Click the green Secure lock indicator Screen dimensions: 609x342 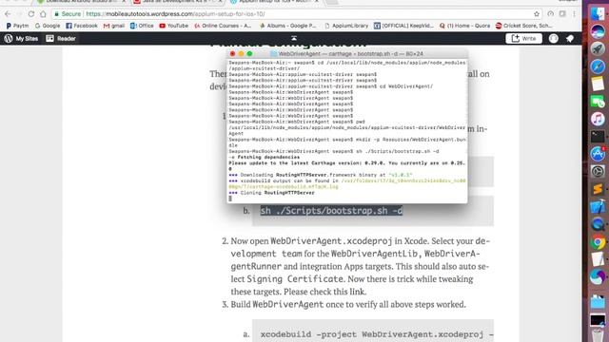[x=68, y=14]
